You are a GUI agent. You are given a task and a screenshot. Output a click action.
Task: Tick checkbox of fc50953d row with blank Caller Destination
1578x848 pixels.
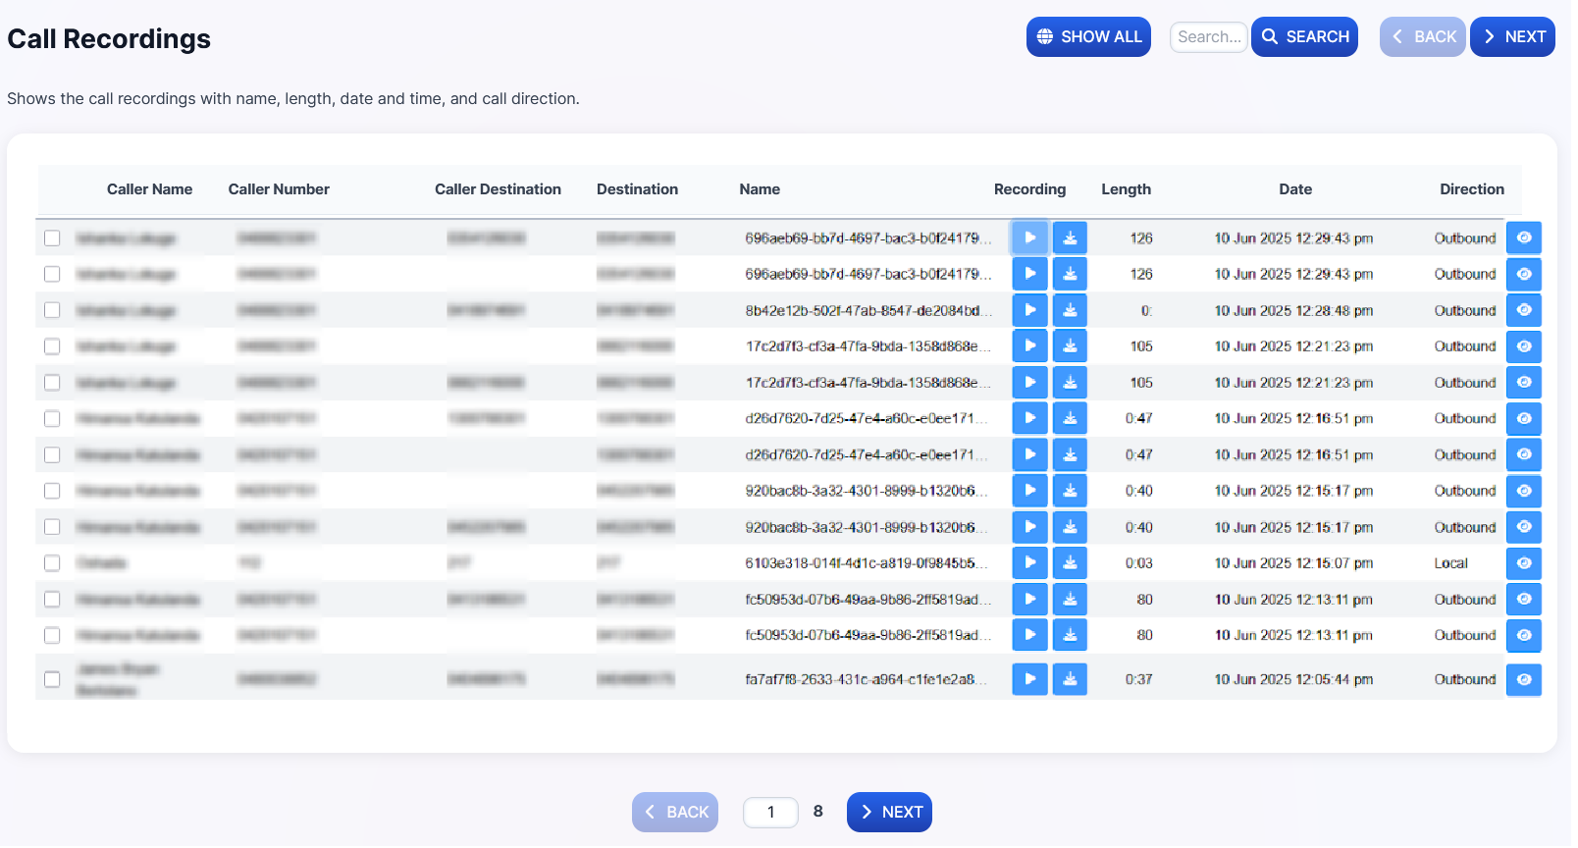pyautogui.click(x=52, y=636)
